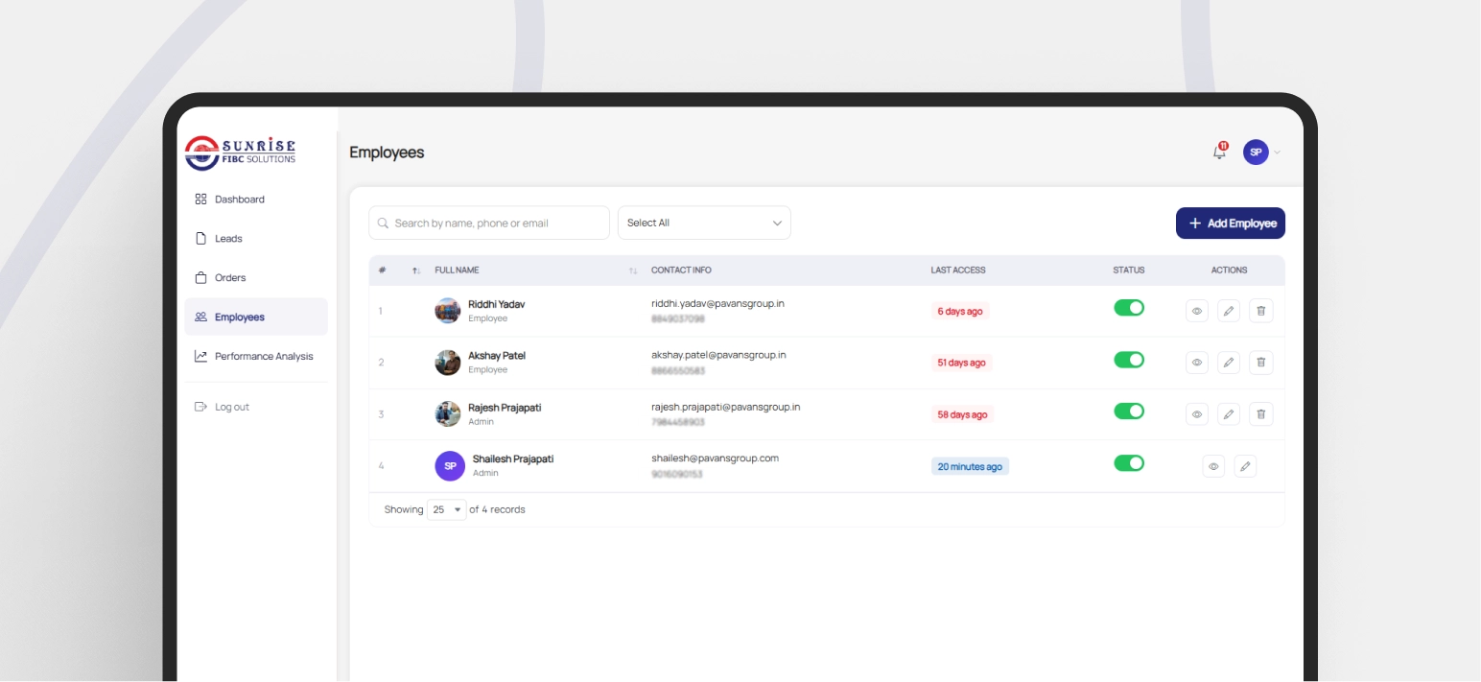Delete Rajesh Prajapati with trash icon

[x=1261, y=414]
